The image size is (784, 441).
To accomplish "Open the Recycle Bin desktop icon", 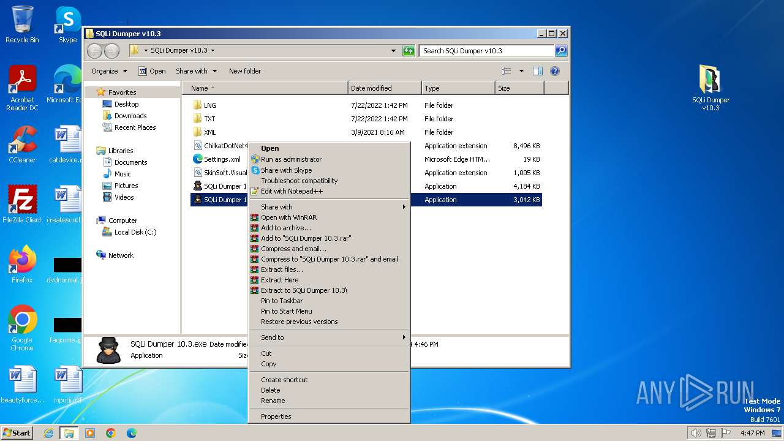I will 22,24.
